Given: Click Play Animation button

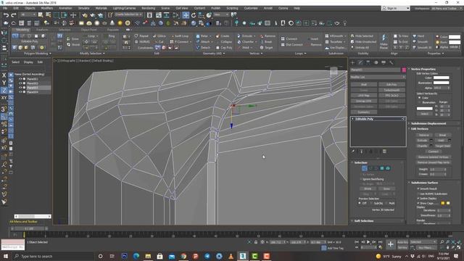Looking at the screenshot, I should coord(368,242).
